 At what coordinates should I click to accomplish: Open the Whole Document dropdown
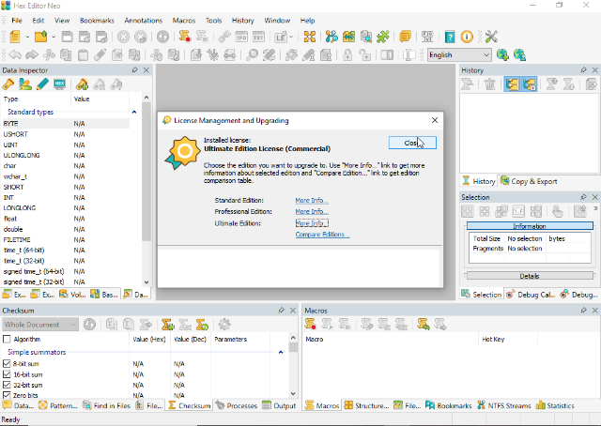40,325
